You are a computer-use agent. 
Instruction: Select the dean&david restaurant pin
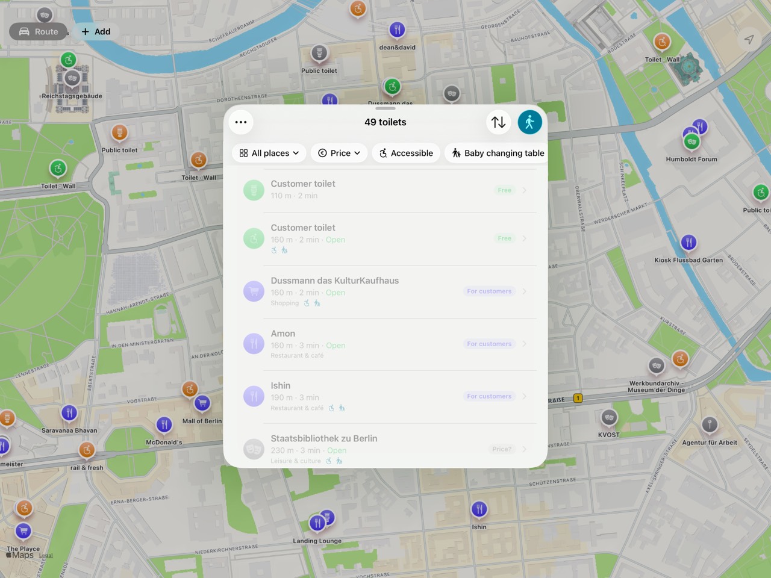[397, 30]
